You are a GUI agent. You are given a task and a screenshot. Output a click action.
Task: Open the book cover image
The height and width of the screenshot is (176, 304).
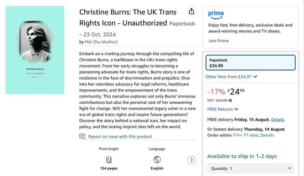point(35,50)
